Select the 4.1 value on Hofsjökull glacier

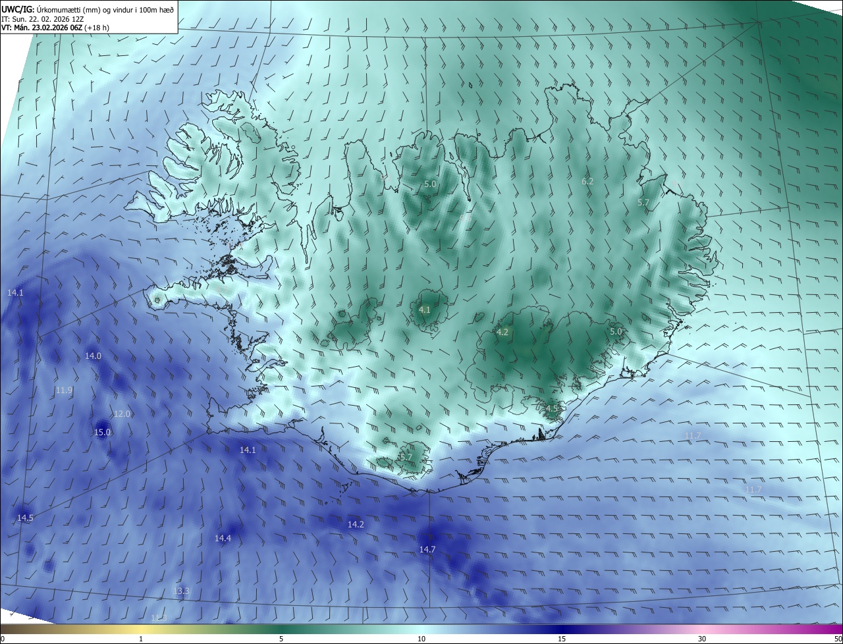pyautogui.click(x=425, y=309)
